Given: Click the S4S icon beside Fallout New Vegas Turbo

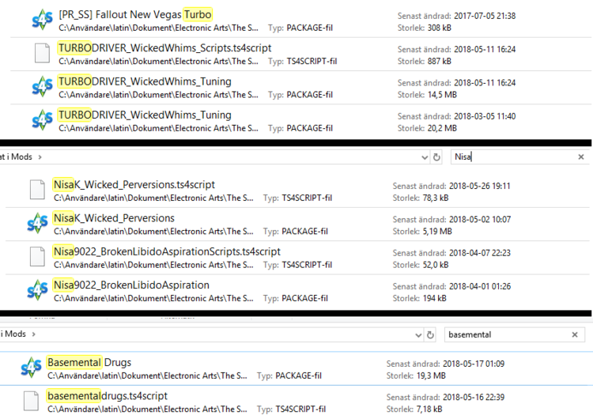Looking at the screenshot, I should 42,20.
